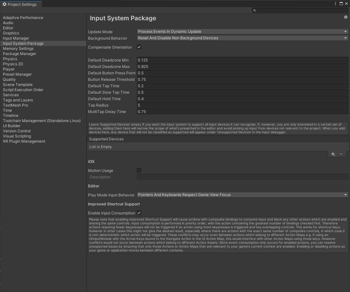Click the search magnifier icon
The width and height of the screenshot is (350, 292).
(x=255, y=10)
